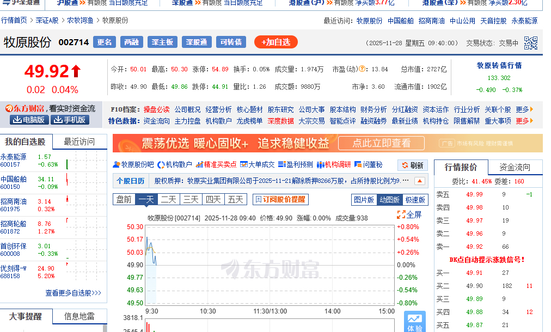Open 精准买卖点 signal link
The height and width of the screenshot is (332, 551).
pyautogui.click(x=216, y=164)
